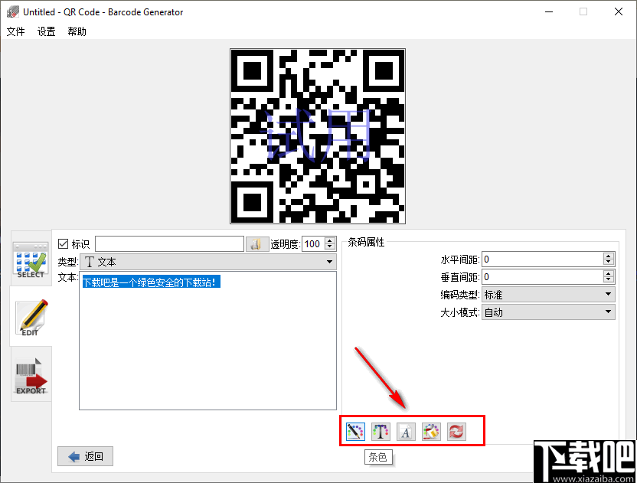
Task: Open the bar color picker icon
Action: click(354, 431)
